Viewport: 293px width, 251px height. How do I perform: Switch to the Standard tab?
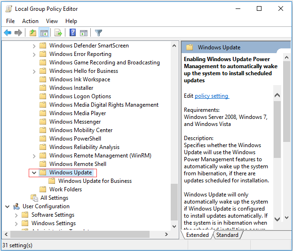(227, 235)
